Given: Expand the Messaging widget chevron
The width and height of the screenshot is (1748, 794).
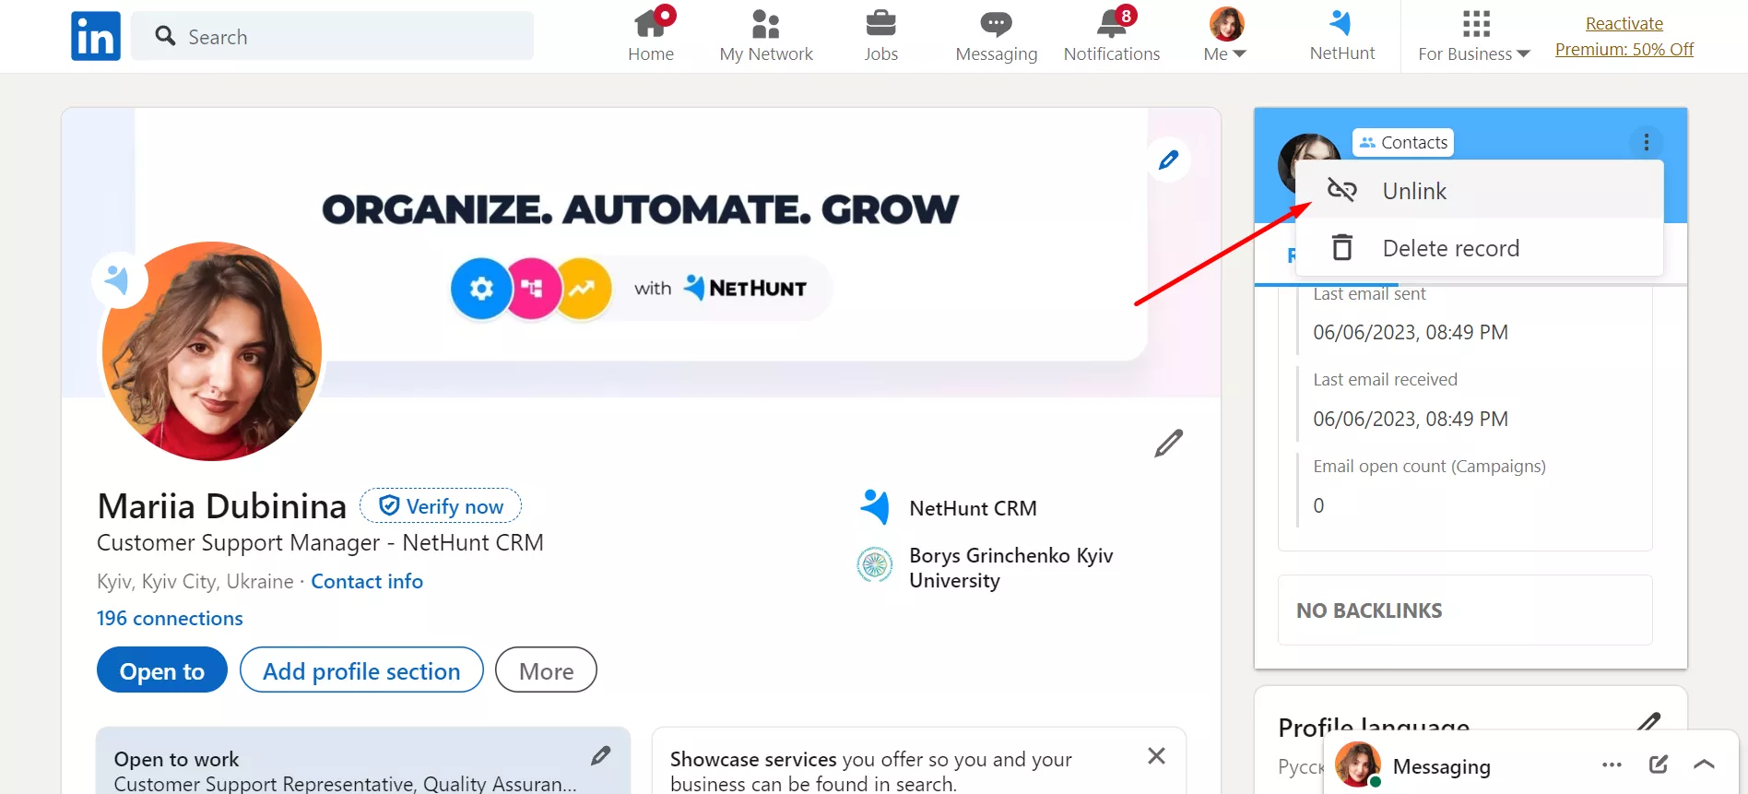Looking at the screenshot, I should (x=1704, y=764).
